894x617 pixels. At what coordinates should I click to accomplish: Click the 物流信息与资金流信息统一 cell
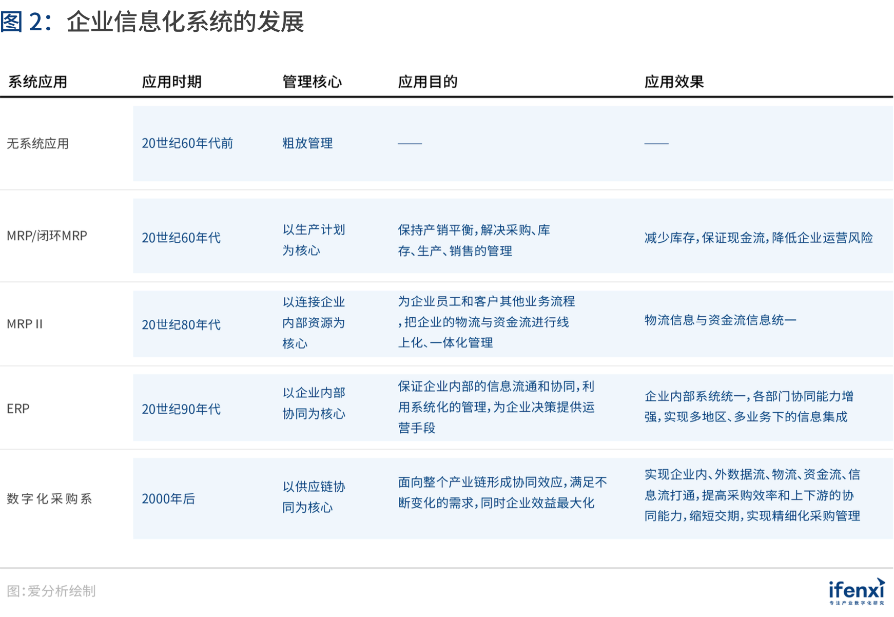point(720,320)
